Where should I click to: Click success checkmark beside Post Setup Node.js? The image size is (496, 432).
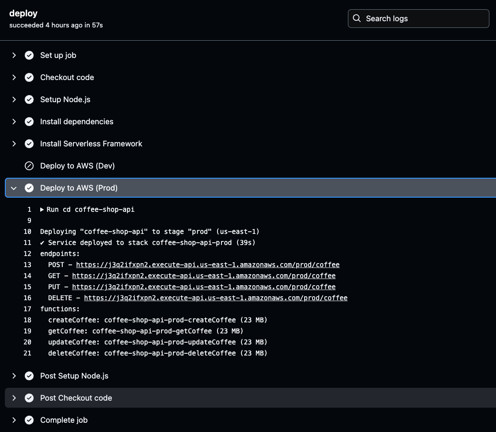[29, 376]
